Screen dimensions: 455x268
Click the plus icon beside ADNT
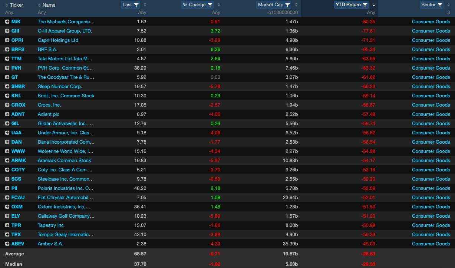[7, 114]
